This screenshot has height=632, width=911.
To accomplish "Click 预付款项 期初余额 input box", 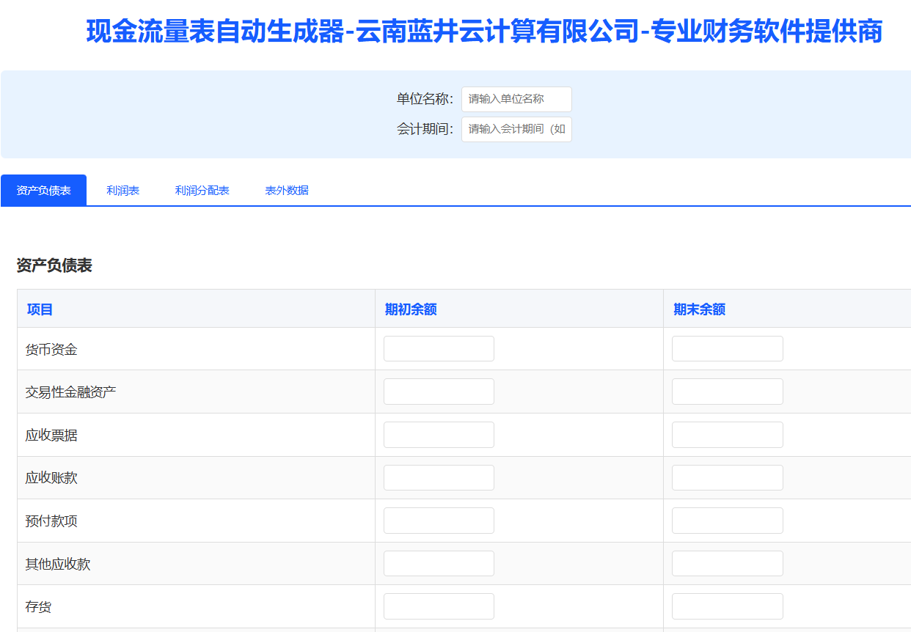I will point(439,521).
